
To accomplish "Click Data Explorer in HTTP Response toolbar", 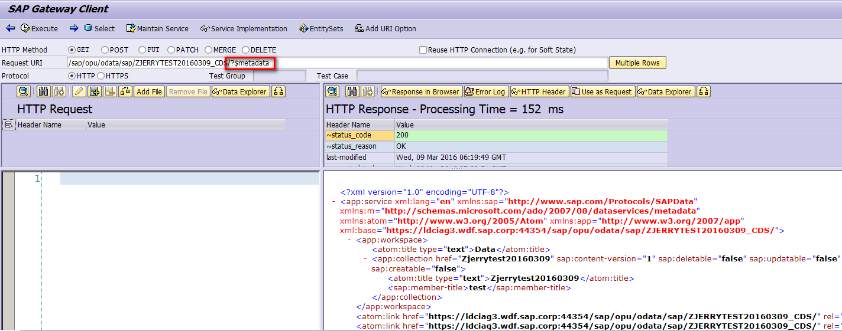I will click(x=666, y=91).
